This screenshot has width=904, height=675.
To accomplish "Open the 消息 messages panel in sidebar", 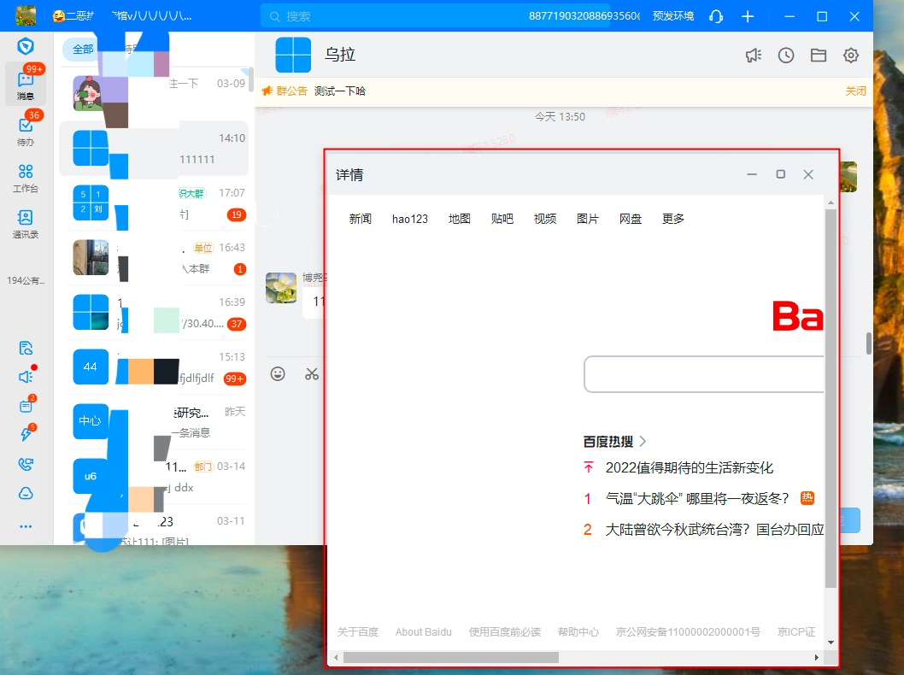I will click(x=26, y=84).
